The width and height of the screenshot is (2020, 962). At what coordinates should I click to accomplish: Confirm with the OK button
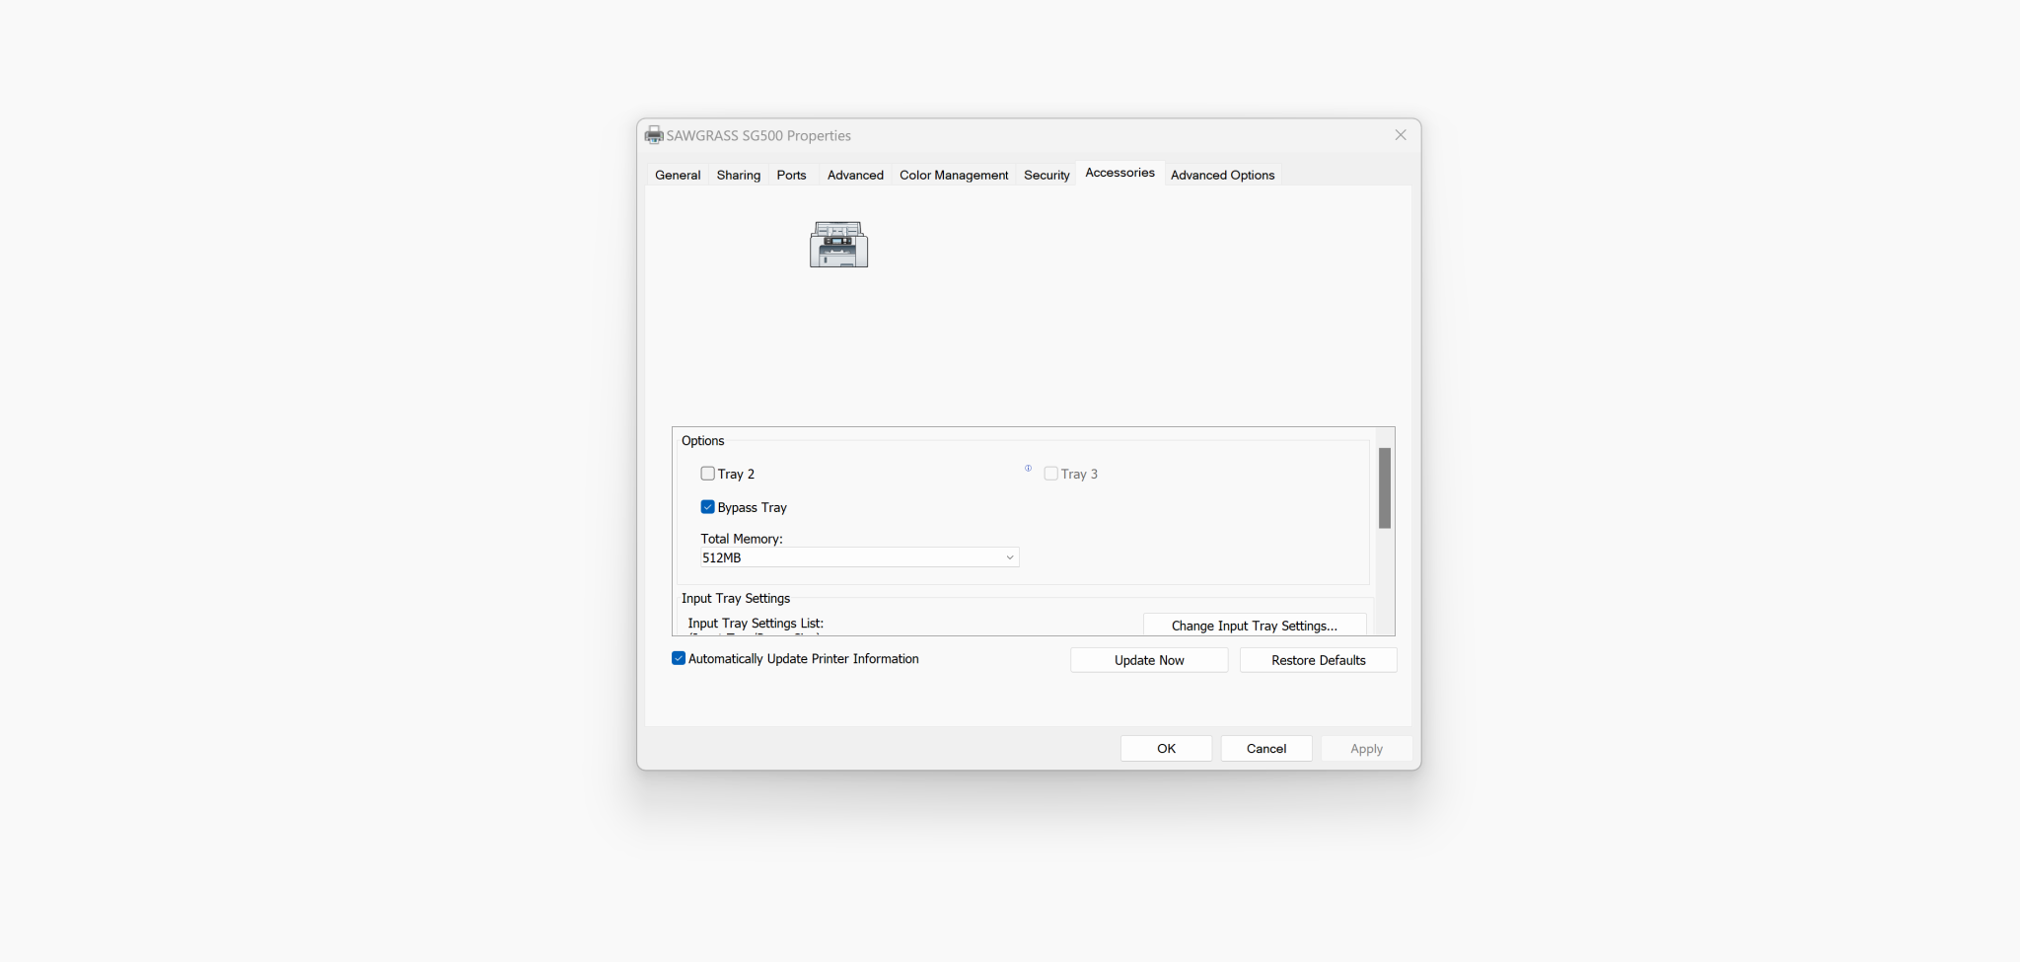pos(1166,748)
